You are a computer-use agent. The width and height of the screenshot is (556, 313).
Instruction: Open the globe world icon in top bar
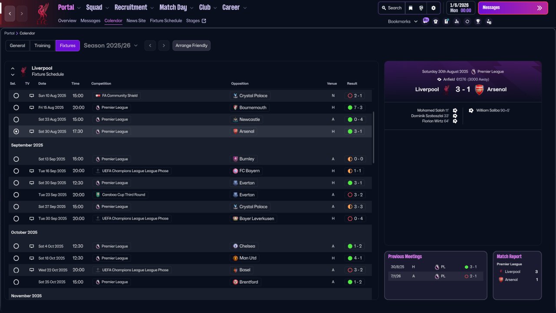pos(421,8)
